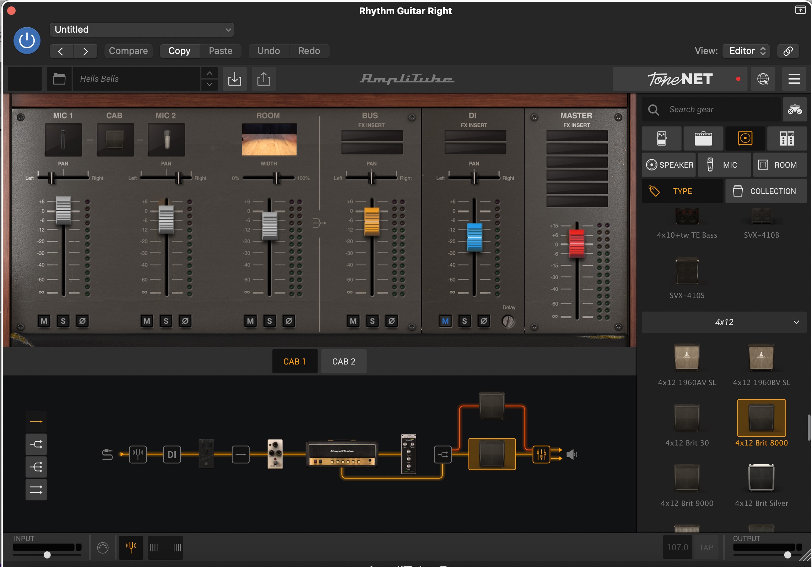Open the ToneNET panel

click(680, 79)
